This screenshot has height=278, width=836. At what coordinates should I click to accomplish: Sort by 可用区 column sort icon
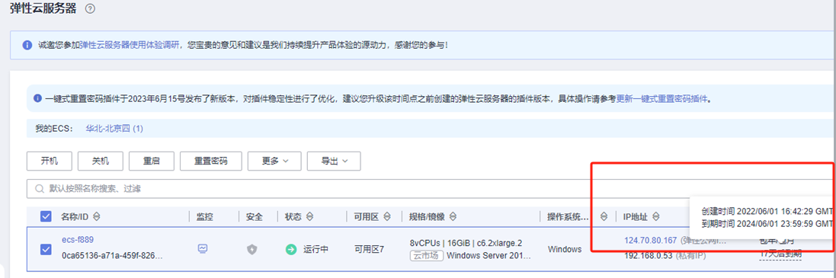[x=387, y=217]
